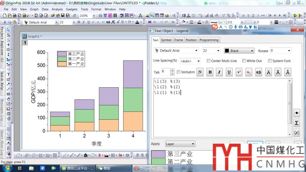
Task: Open the Format menu
Action: (x=96, y=9)
